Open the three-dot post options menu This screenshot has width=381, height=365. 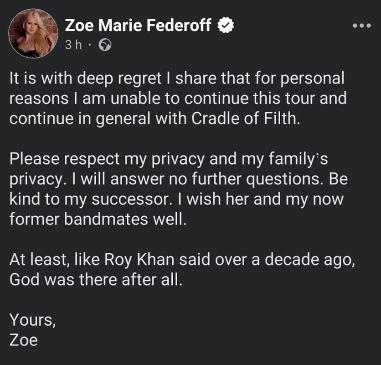pyautogui.click(x=362, y=26)
